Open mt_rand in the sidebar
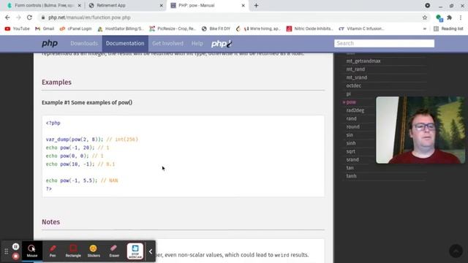468x263 pixels. click(355, 69)
